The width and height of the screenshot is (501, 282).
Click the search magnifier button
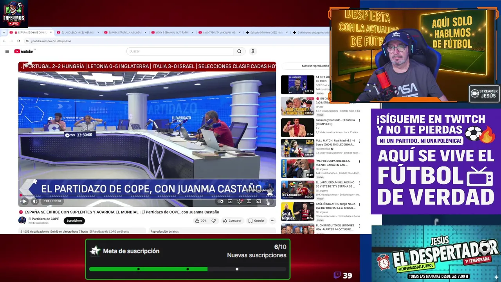239,51
